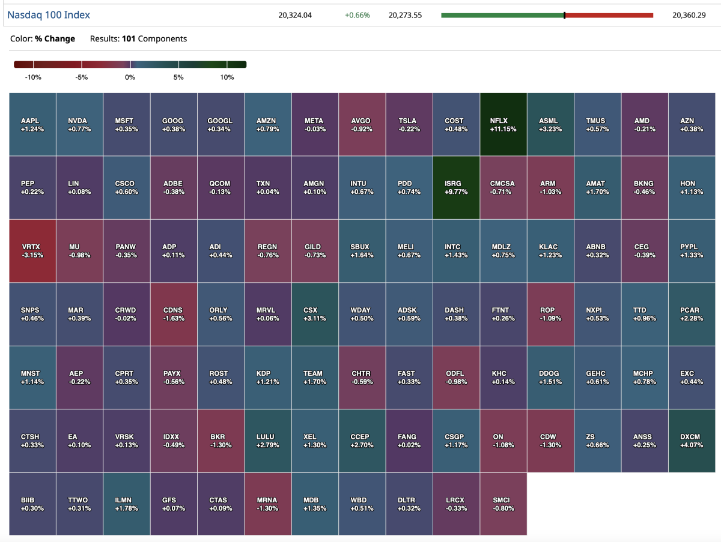Image resolution: width=721 pixels, height=542 pixels.
Task: Click the black marker on day range bar
Action: (x=564, y=15)
